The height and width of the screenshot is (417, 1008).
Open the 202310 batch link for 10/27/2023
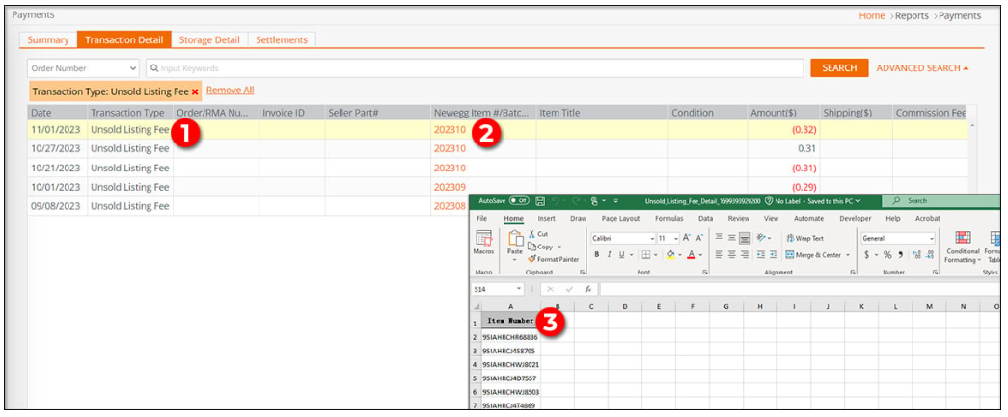pyautogui.click(x=450, y=149)
